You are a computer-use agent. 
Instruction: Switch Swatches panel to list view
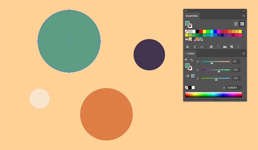click(x=236, y=24)
